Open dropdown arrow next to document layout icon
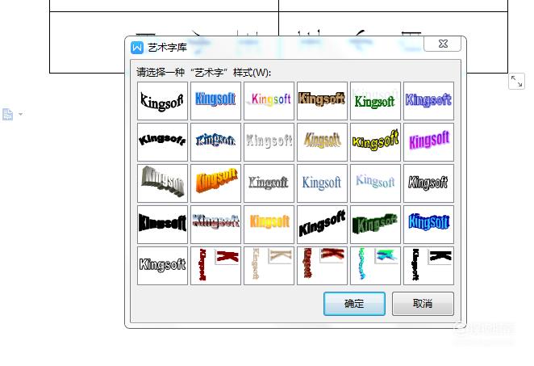Image resolution: width=534 pixels, height=366 pixels. (x=20, y=114)
